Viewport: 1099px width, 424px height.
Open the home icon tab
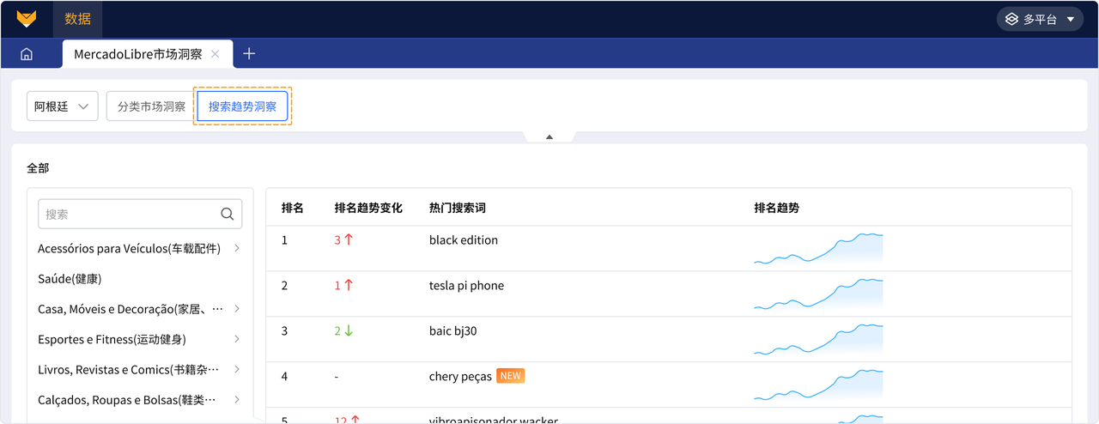(x=27, y=54)
